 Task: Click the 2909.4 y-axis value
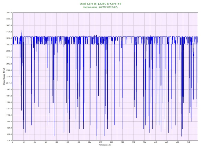pos(9,51)
